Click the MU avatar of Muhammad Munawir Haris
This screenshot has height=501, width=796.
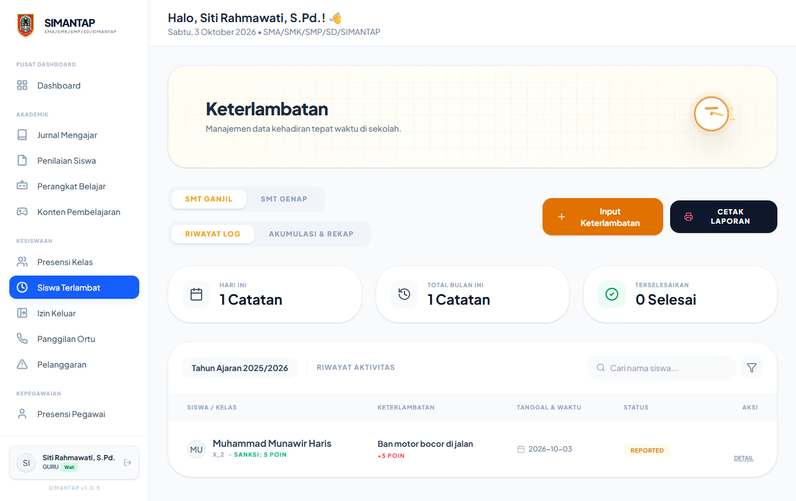tap(196, 449)
